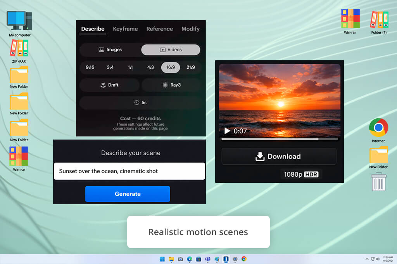Open the Reference tab
This screenshot has height=264, width=397.
pyautogui.click(x=159, y=29)
